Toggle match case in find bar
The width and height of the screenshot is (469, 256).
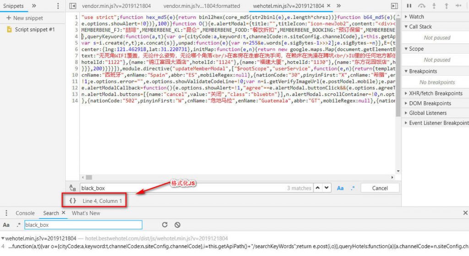point(340,188)
